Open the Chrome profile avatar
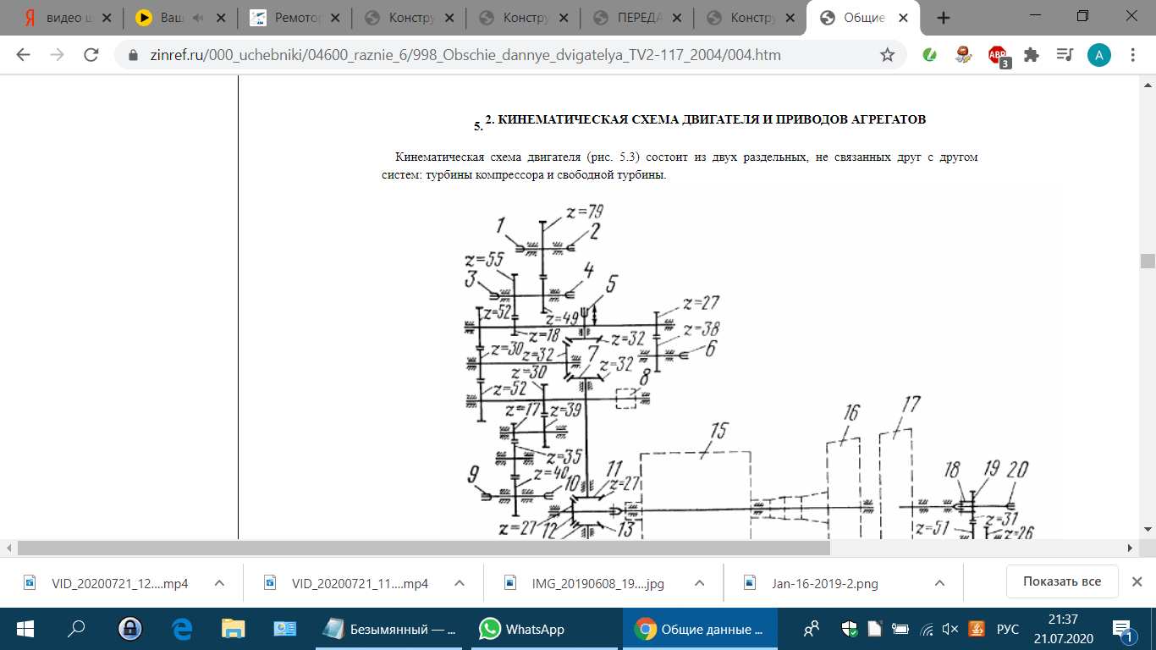 pos(1098,55)
